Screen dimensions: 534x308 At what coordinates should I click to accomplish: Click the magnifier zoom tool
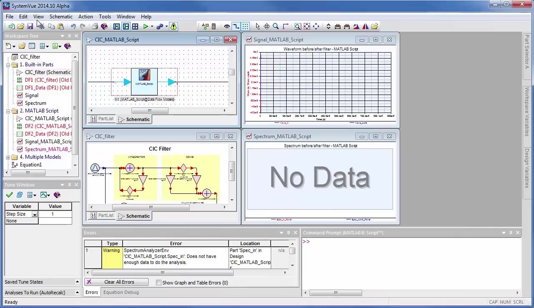[276, 26]
